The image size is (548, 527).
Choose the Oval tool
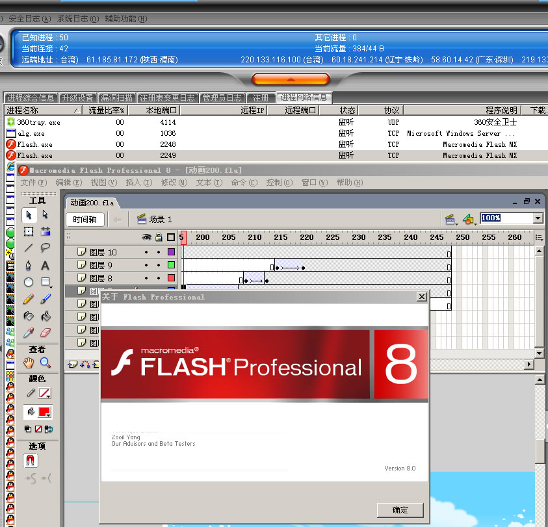point(29,282)
